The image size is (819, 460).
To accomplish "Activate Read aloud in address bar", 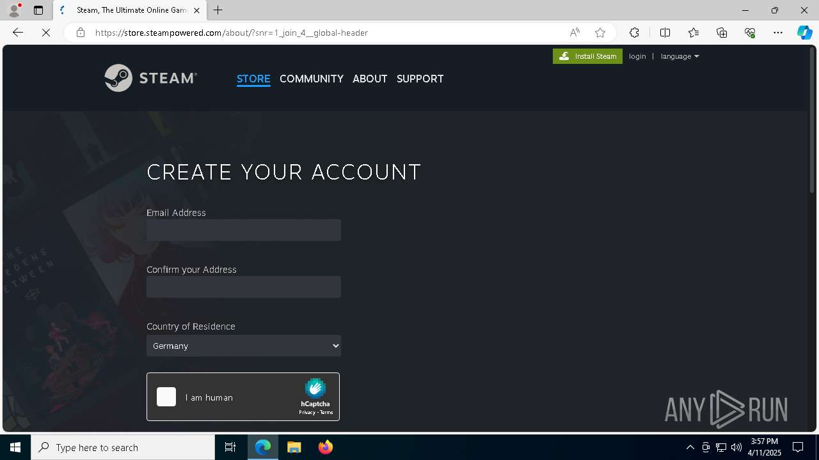I will (575, 33).
